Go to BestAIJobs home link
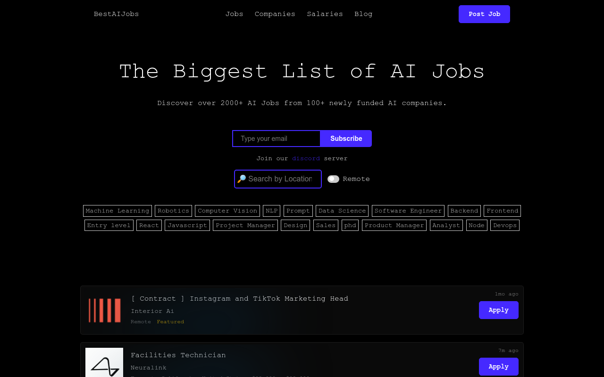This screenshot has width=604, height=377. click(116, 14)
